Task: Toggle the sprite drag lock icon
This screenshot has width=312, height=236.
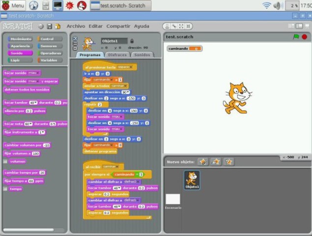Action: pos(132,41)
